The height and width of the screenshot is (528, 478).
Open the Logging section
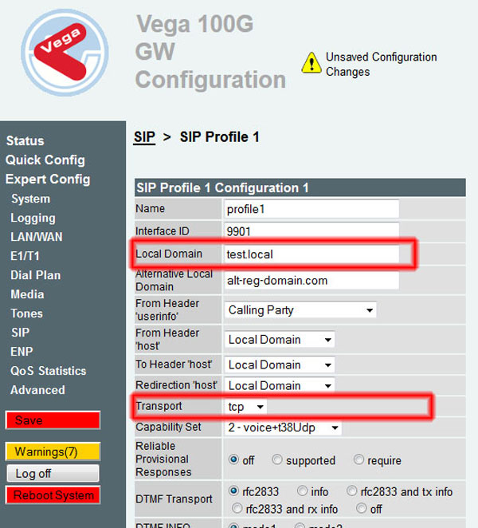click(x=33, y=218)
